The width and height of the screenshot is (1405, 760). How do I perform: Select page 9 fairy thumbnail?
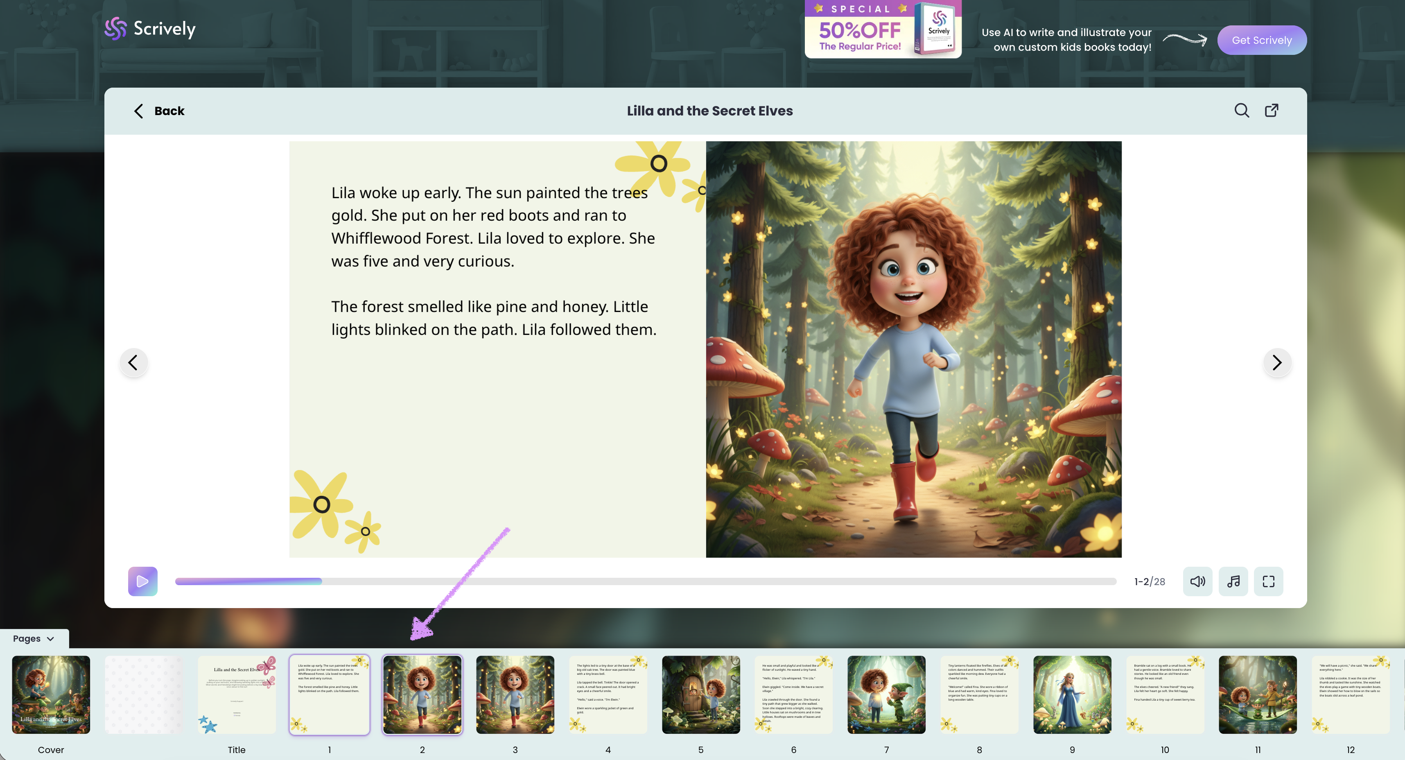click(x=1072, y=694)
